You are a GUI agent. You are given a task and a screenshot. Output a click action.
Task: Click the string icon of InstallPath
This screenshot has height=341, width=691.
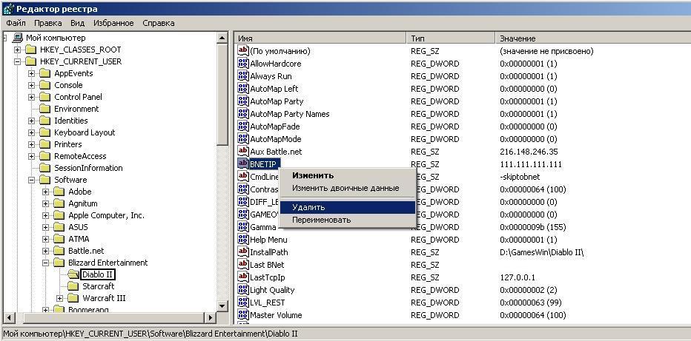click(243, 251)
